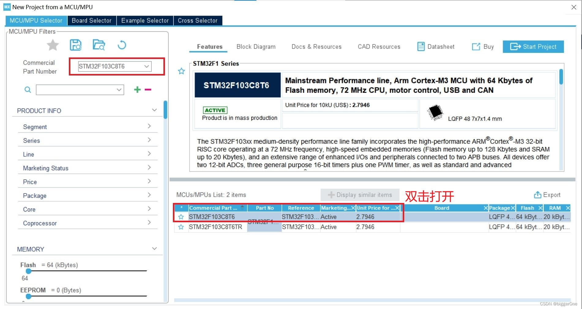Collapse the PRODUCT INFO section
This screenshot has width=582, height=309.
(155, 110)
